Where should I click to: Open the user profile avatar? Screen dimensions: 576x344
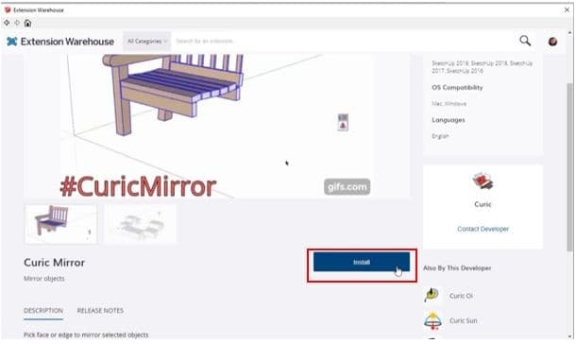coord(552,42)
